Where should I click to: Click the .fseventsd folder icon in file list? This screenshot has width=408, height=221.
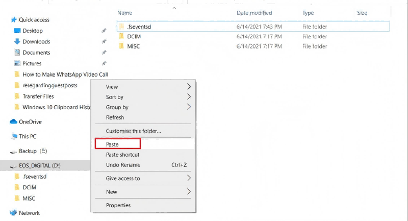click(121, 27)
